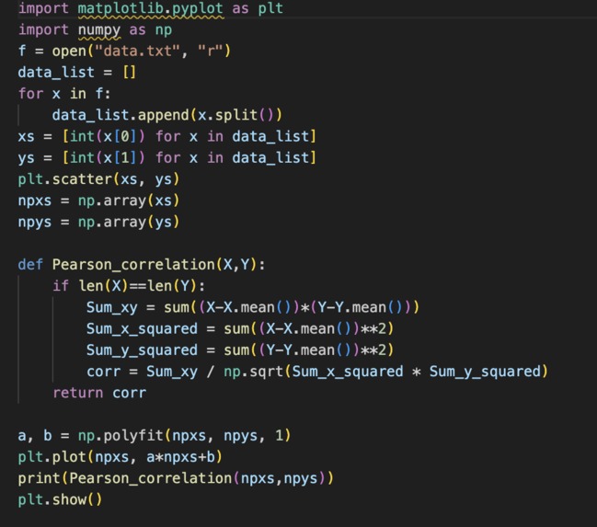Image resolution: width=597 pixels, height=527 pixels.
Task: Click the 'data_list = []' line
Action: coord(77,73)
